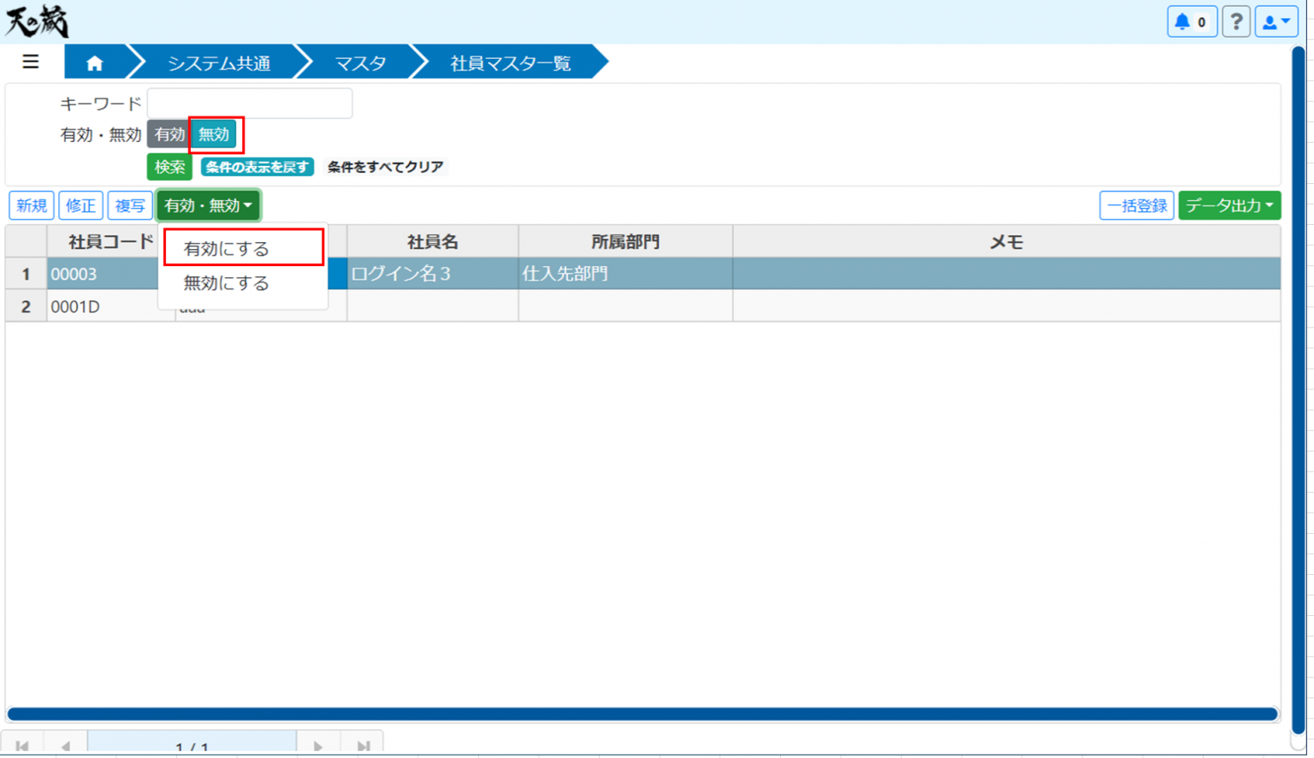Click the 新規 button
Viewport: 1314px width, 758px height.
click(x=32, y=205)
